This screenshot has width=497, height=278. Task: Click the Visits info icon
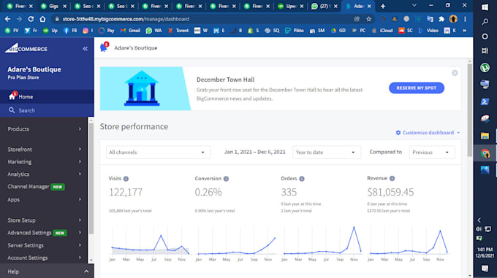[x=126, y=179]
